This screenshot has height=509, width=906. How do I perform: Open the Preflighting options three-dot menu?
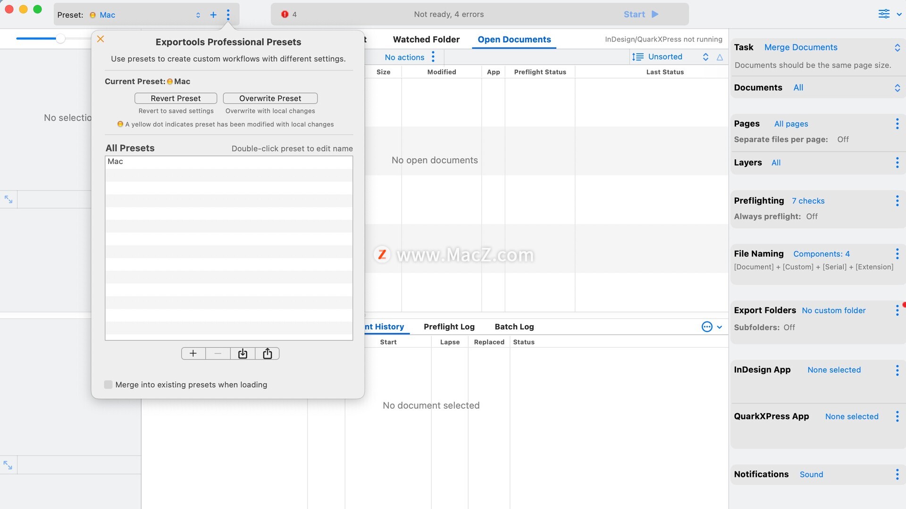point(897,201)
